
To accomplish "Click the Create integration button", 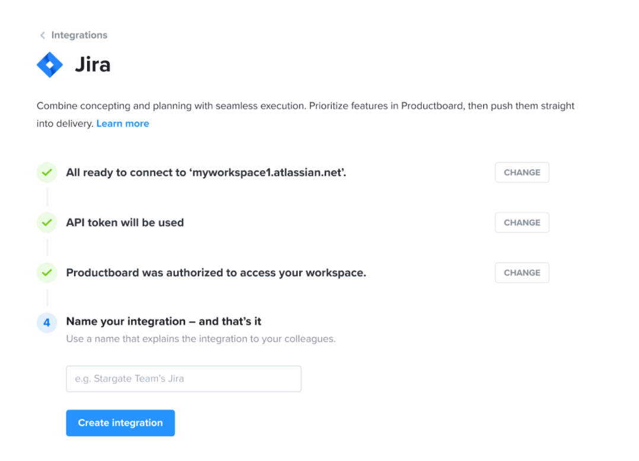I will [121, 422].
